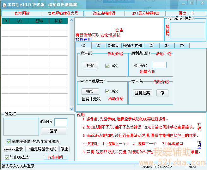Click the 出错点我 red link
Image resolution: width=207 pixels, height=170 pixels.
pyautogui.click(x=147, y=72)
